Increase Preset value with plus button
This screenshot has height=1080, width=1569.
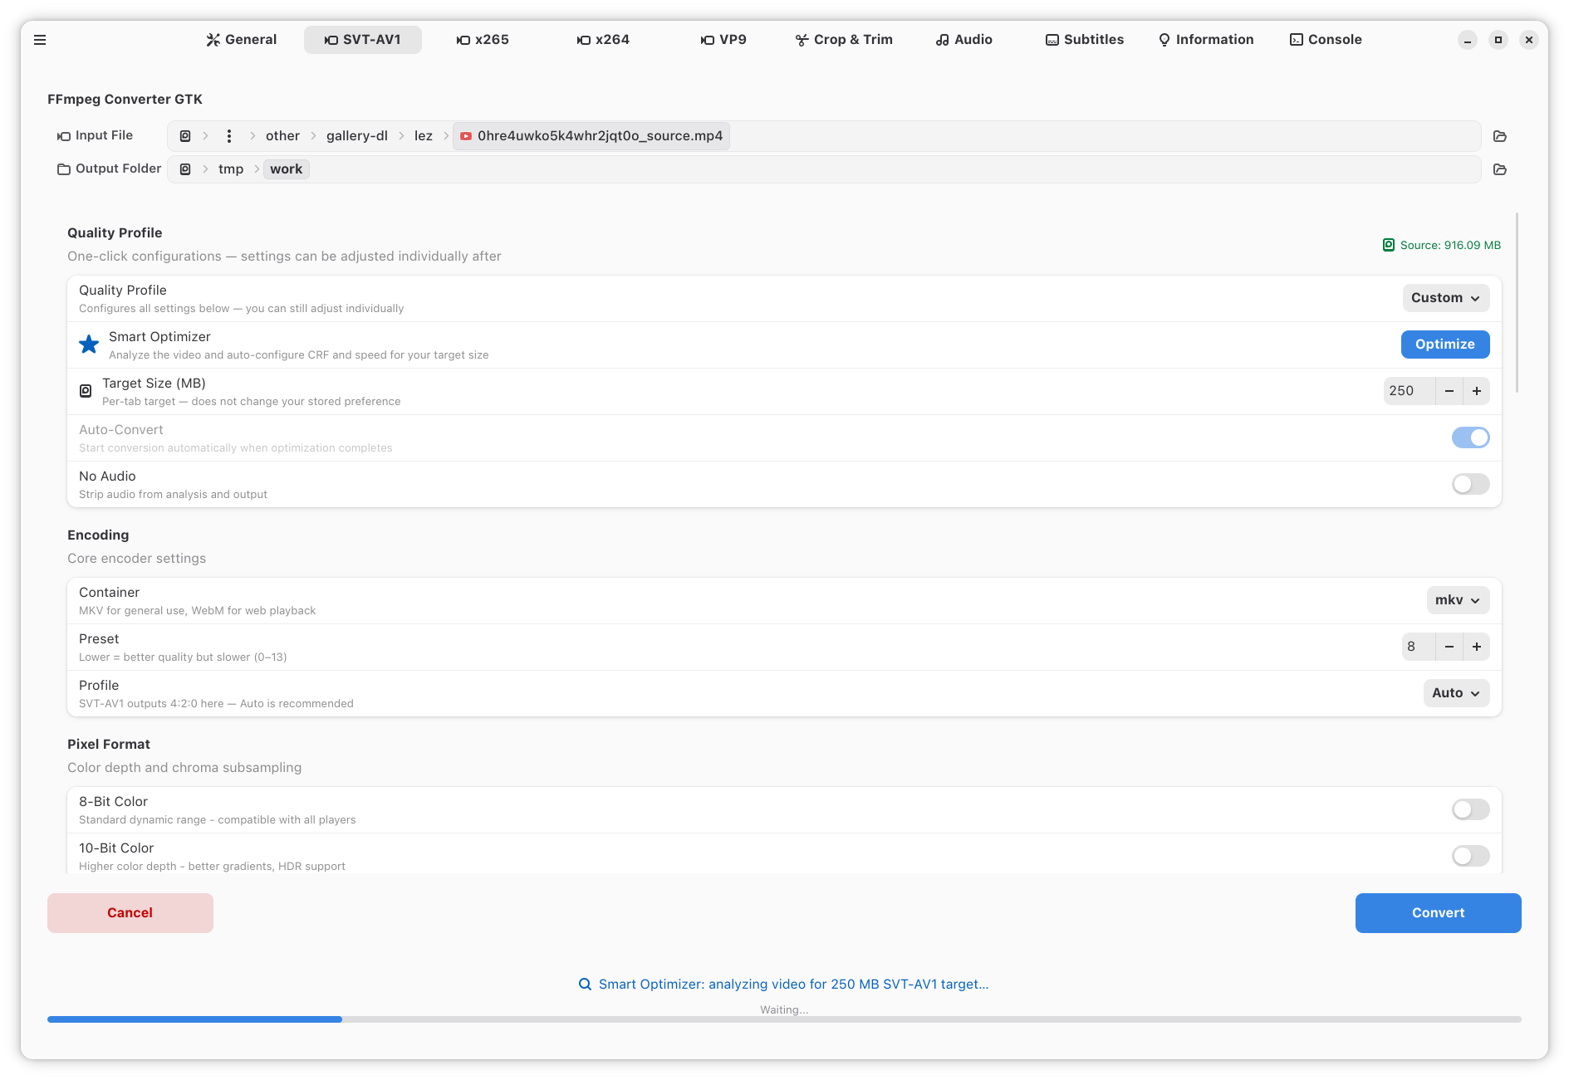coord(1477,647)
